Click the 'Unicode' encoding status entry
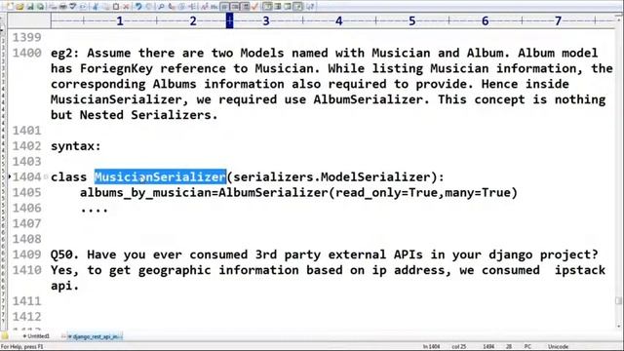Viewport: 624px width, 351px height. (x=558, y=347)
